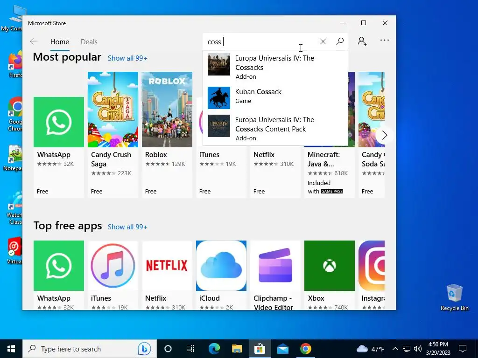The height and width of the screenshot is (358, 478).
Task: Click Microsoft Store taskbar icon
Action: [260, 349]
